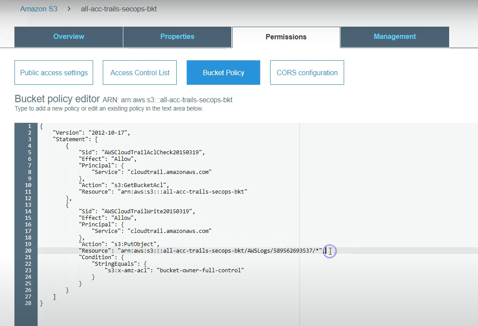Switch to the Management tab

395,37
